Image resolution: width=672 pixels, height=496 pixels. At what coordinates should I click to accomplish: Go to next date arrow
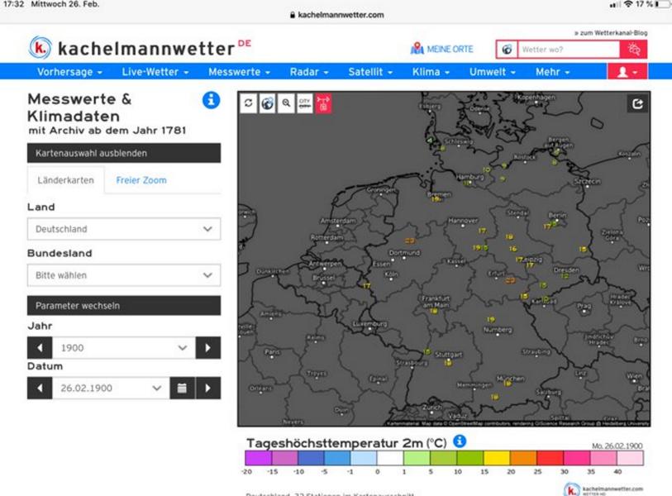pos(208,388)
